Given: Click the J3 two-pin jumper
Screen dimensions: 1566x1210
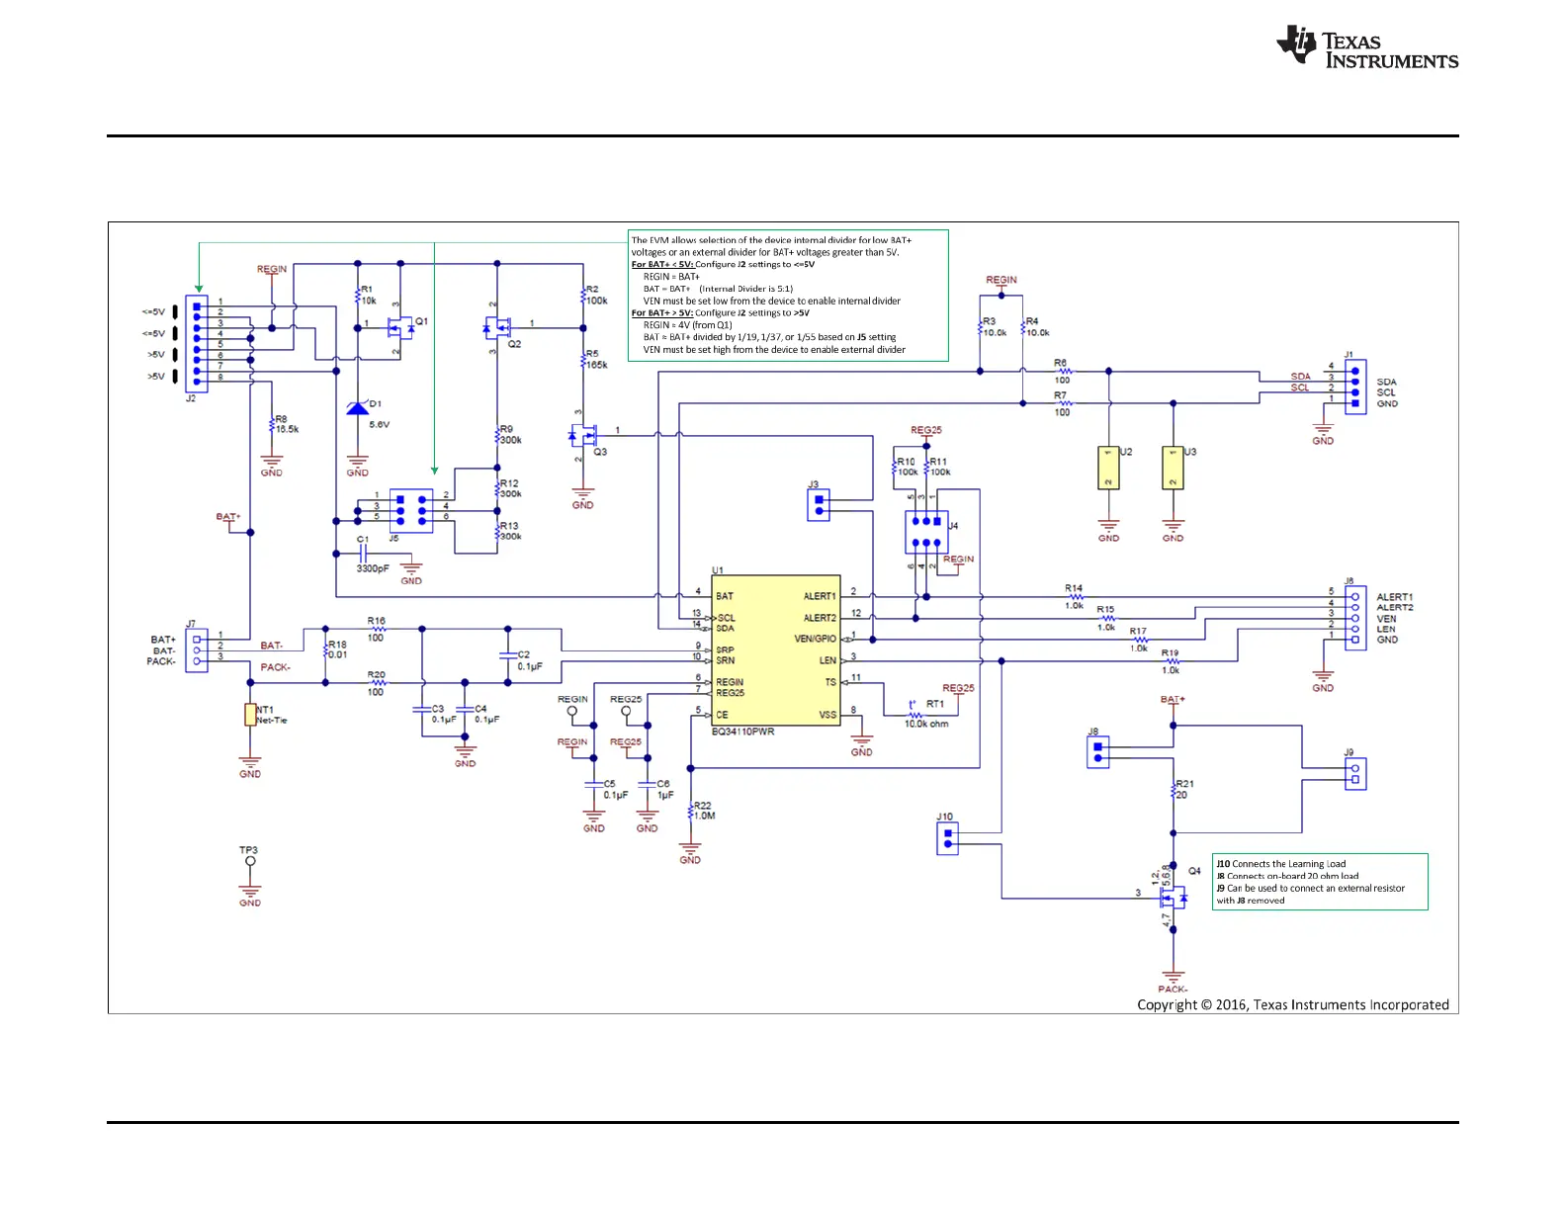Looking at the screenshot, I should click(819, 505).
